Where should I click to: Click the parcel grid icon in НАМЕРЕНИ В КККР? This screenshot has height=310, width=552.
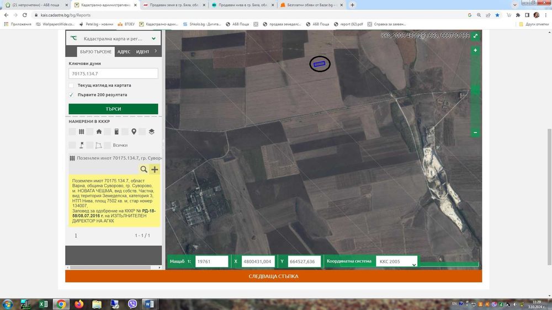[81, 132]
